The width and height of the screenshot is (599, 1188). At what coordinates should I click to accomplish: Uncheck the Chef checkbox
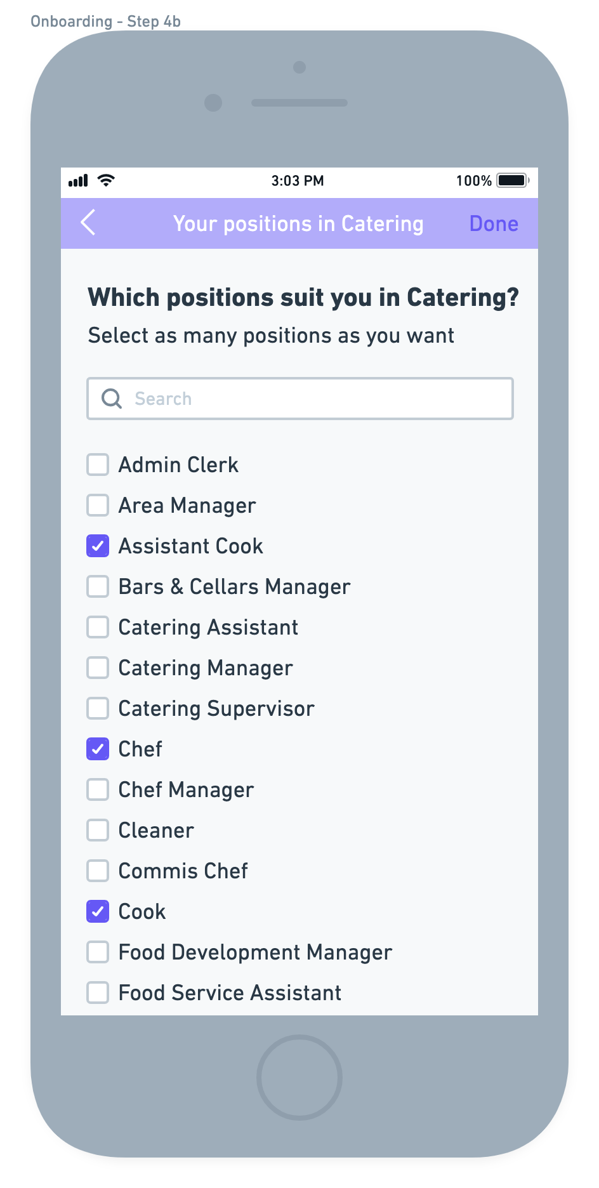98,749
